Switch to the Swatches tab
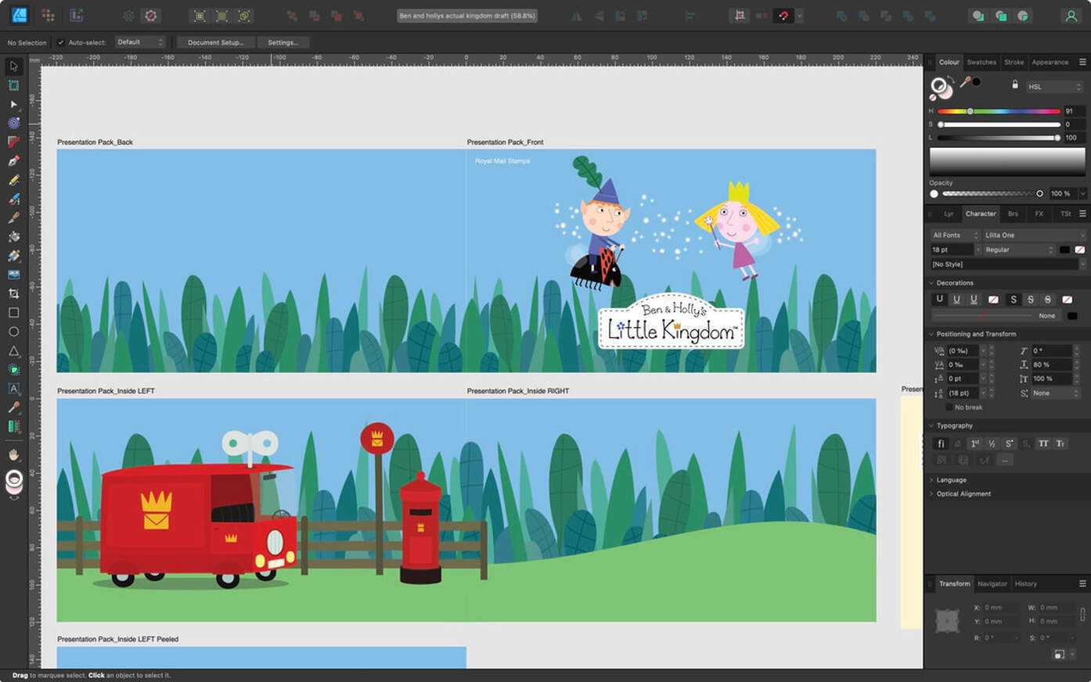The height and width of the screenshot is (682, 1091). point(981,63)
